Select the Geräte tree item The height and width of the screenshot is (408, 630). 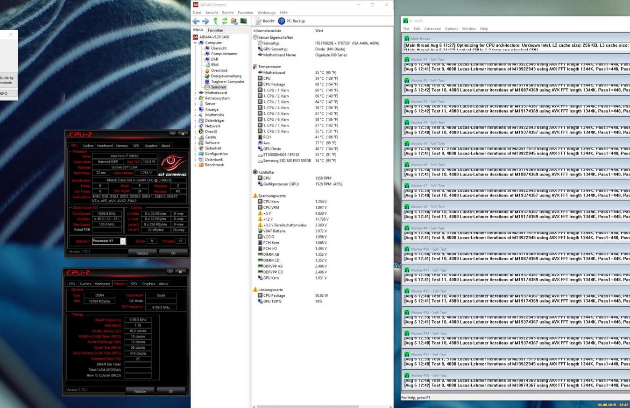tap(208, 137)
